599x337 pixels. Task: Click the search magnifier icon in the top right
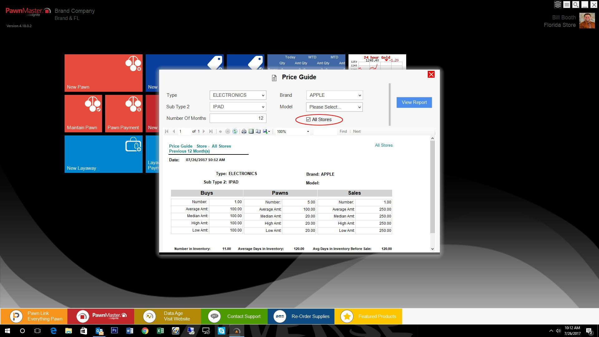576,5
